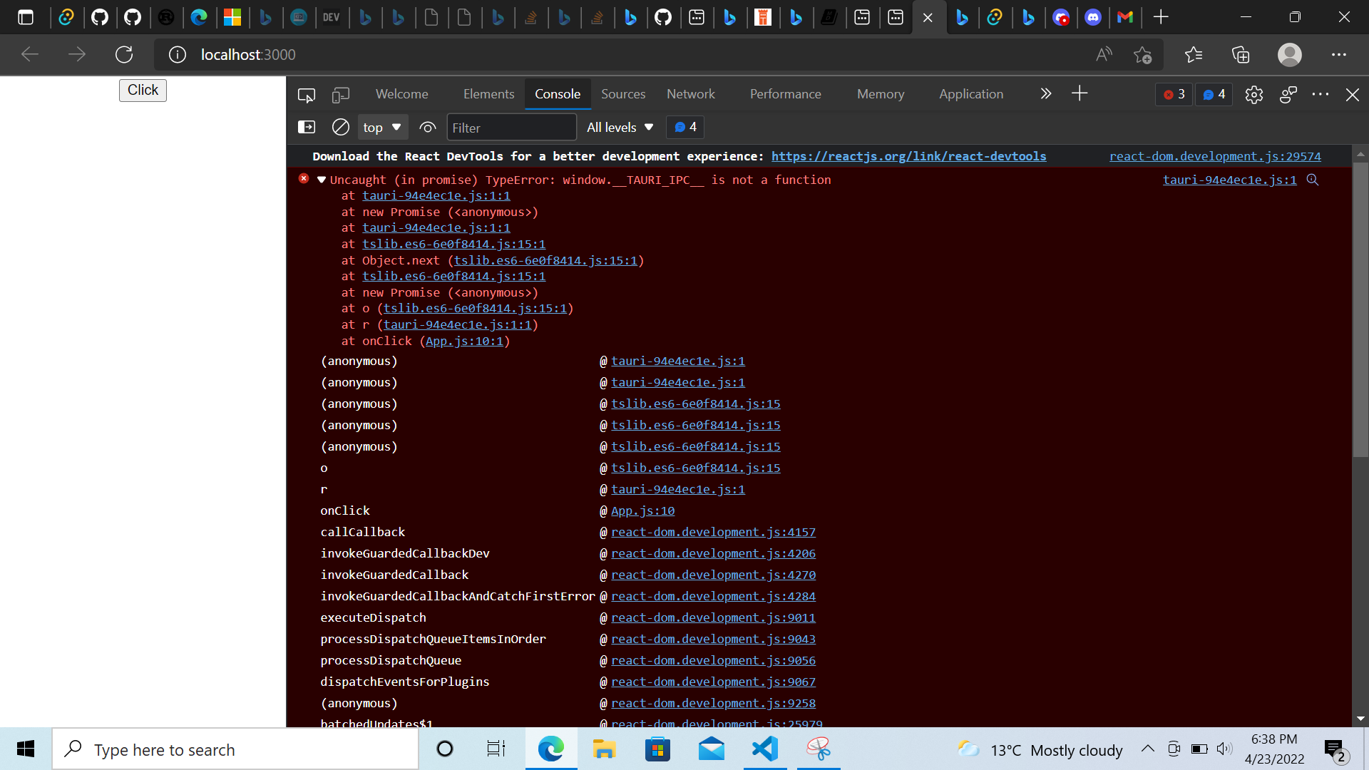Click the inspect element picker icon
This screenshot has height=770, width=1369.
(x=307, y=95)
